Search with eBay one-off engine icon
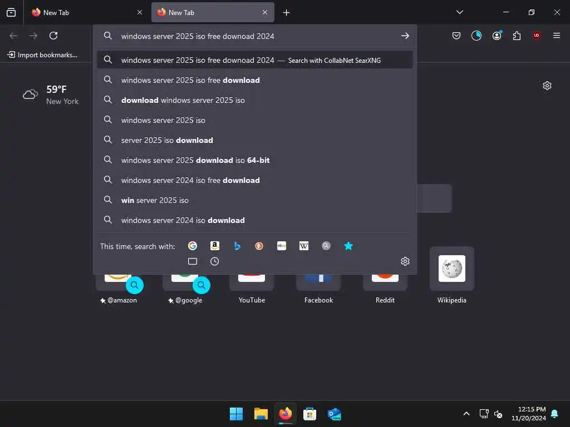The image size is (570, 427). pyautogui.click(x=282, y=246)
